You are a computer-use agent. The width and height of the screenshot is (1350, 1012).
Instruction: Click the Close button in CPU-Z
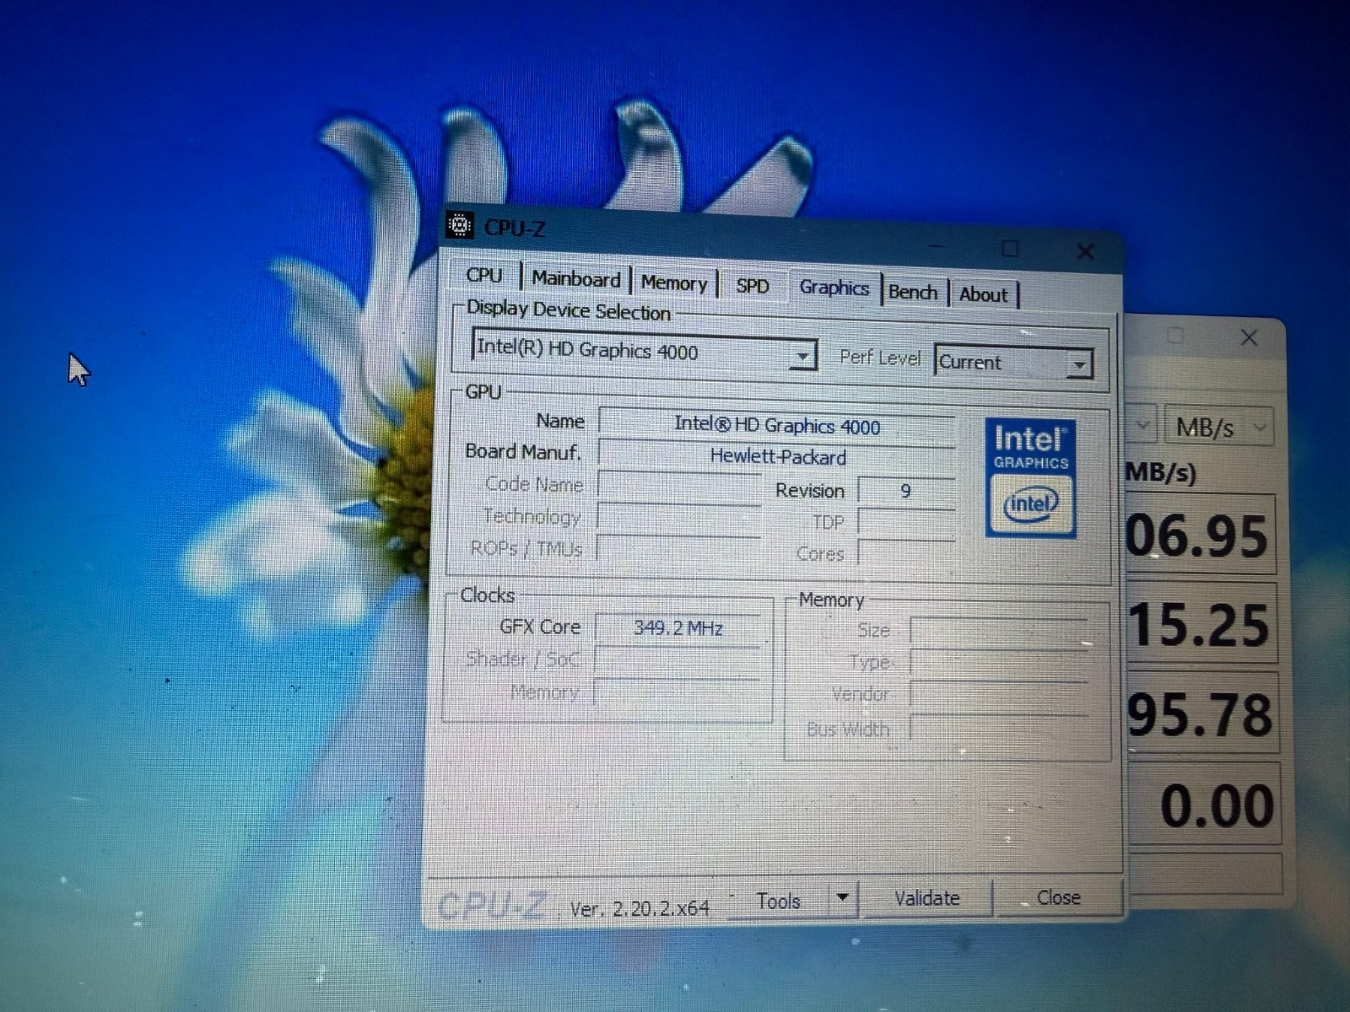1058,898
